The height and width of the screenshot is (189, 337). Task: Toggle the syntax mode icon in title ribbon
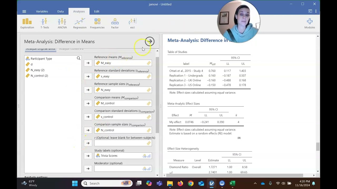(x=310, y=11)
